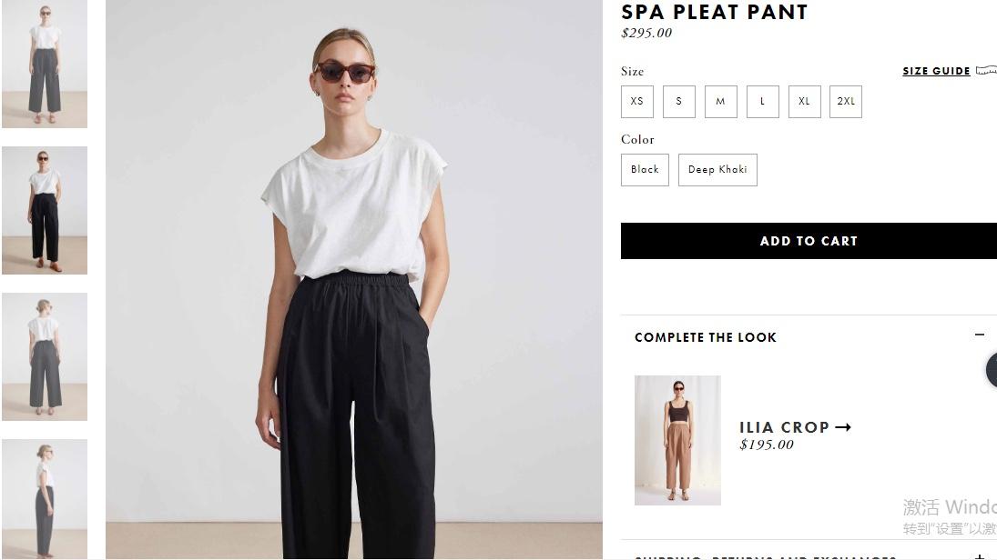Collapse Complete The Look section minus icon
The height and width of the screenshot is (560, 997).
coord(979,335)
